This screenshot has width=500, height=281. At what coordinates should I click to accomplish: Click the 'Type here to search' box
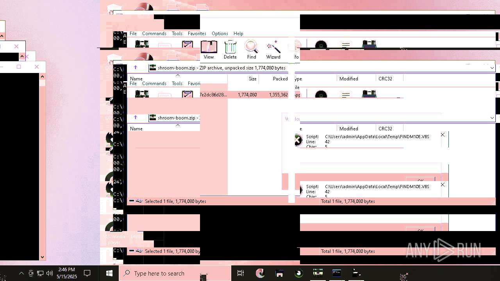tap(175, 274)
